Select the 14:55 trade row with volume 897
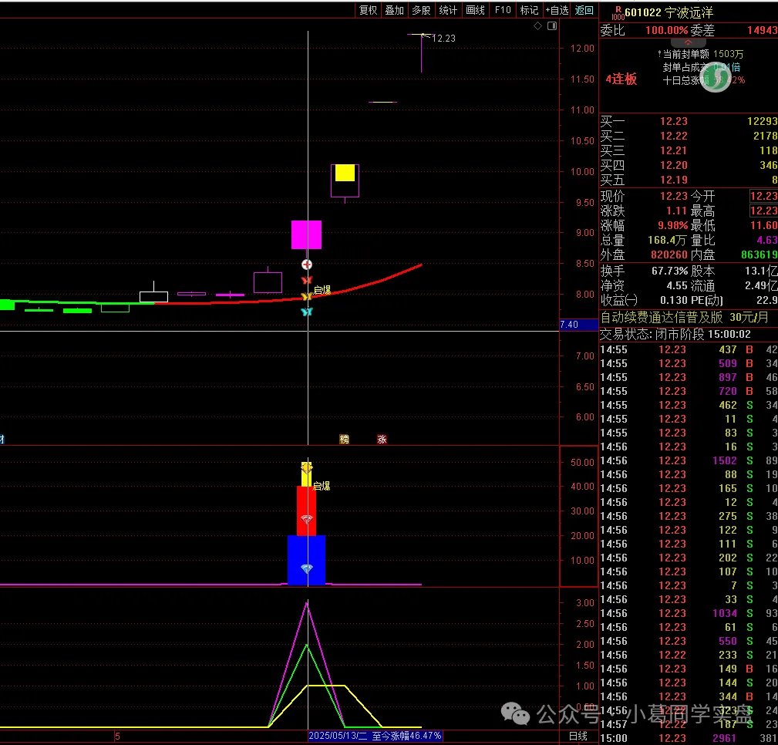This screenshot has height=745, width=778. coord(689,377)
